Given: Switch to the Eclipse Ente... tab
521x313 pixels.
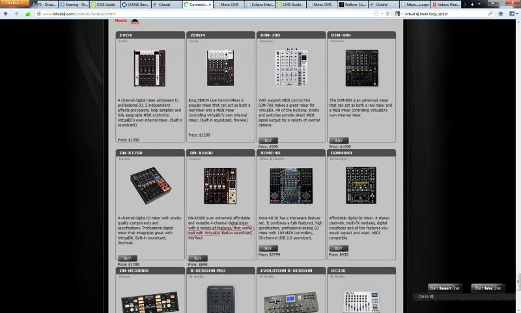Looking at the screenshot, I should (260, 5).
